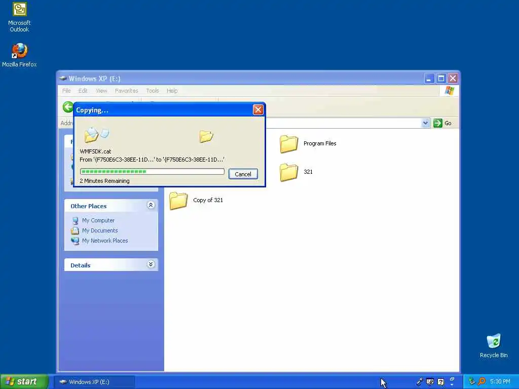Image resolution: width=519 pixels, height=389 pixels.
Task: Click the green Back arrow in Explorer
Action: click(68, 107)
